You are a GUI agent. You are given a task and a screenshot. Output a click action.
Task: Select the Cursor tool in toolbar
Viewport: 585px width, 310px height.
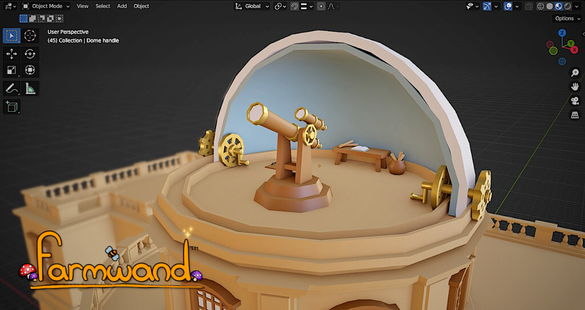[30, 35]
